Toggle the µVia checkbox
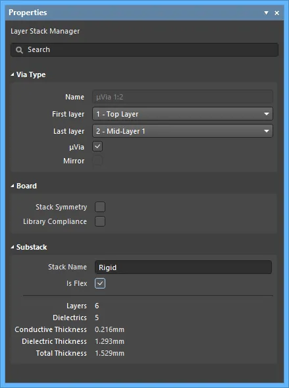The height and width of the screenshot is (388, 289). point(97,146)
